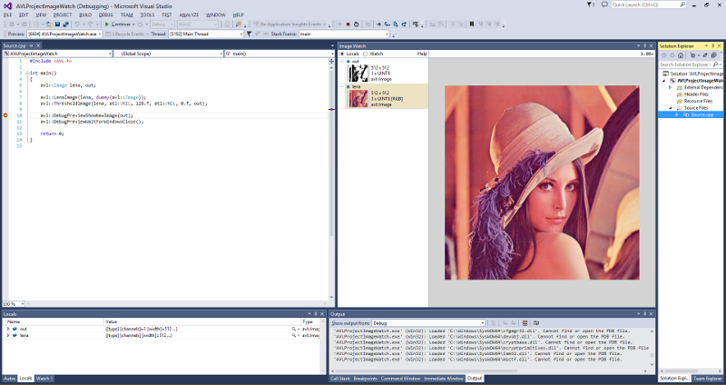Viewport: 726px width, 385px height.
Task: Switch to the Call Stack tab
Action: point(340,378)
